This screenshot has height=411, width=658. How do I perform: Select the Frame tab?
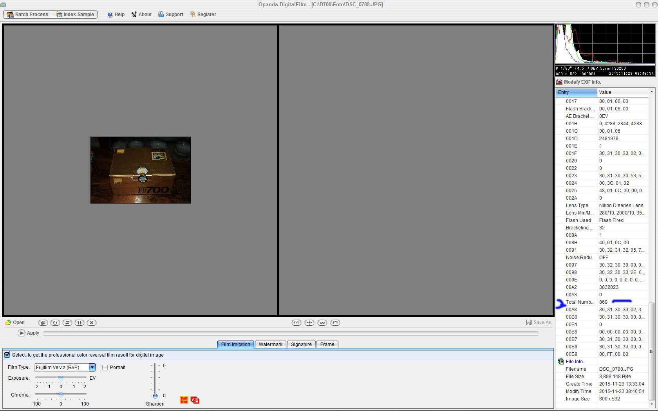327,344
